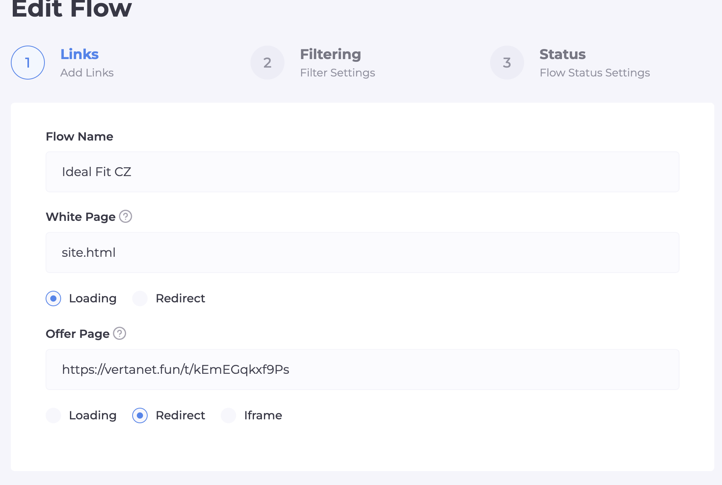Viewport: 722px width, 485px height.
Task: Choose Loading radio under Offer Page
Action: click(x=53, y=415)
